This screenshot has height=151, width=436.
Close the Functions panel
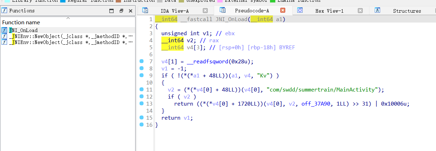tap(130, 11)
